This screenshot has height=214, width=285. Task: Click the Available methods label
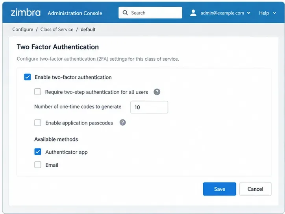tap(56, 140)
